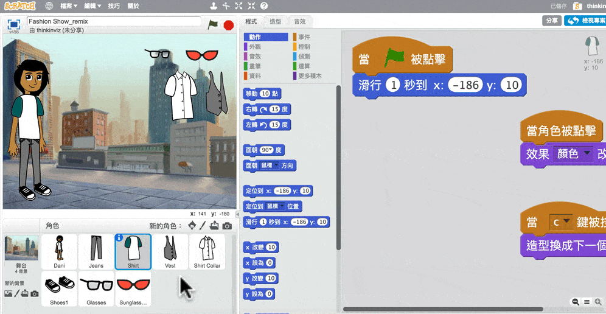Viewport: 606px width, 314px height.
Task: Open the language globe menu
Action: (49, 6)
